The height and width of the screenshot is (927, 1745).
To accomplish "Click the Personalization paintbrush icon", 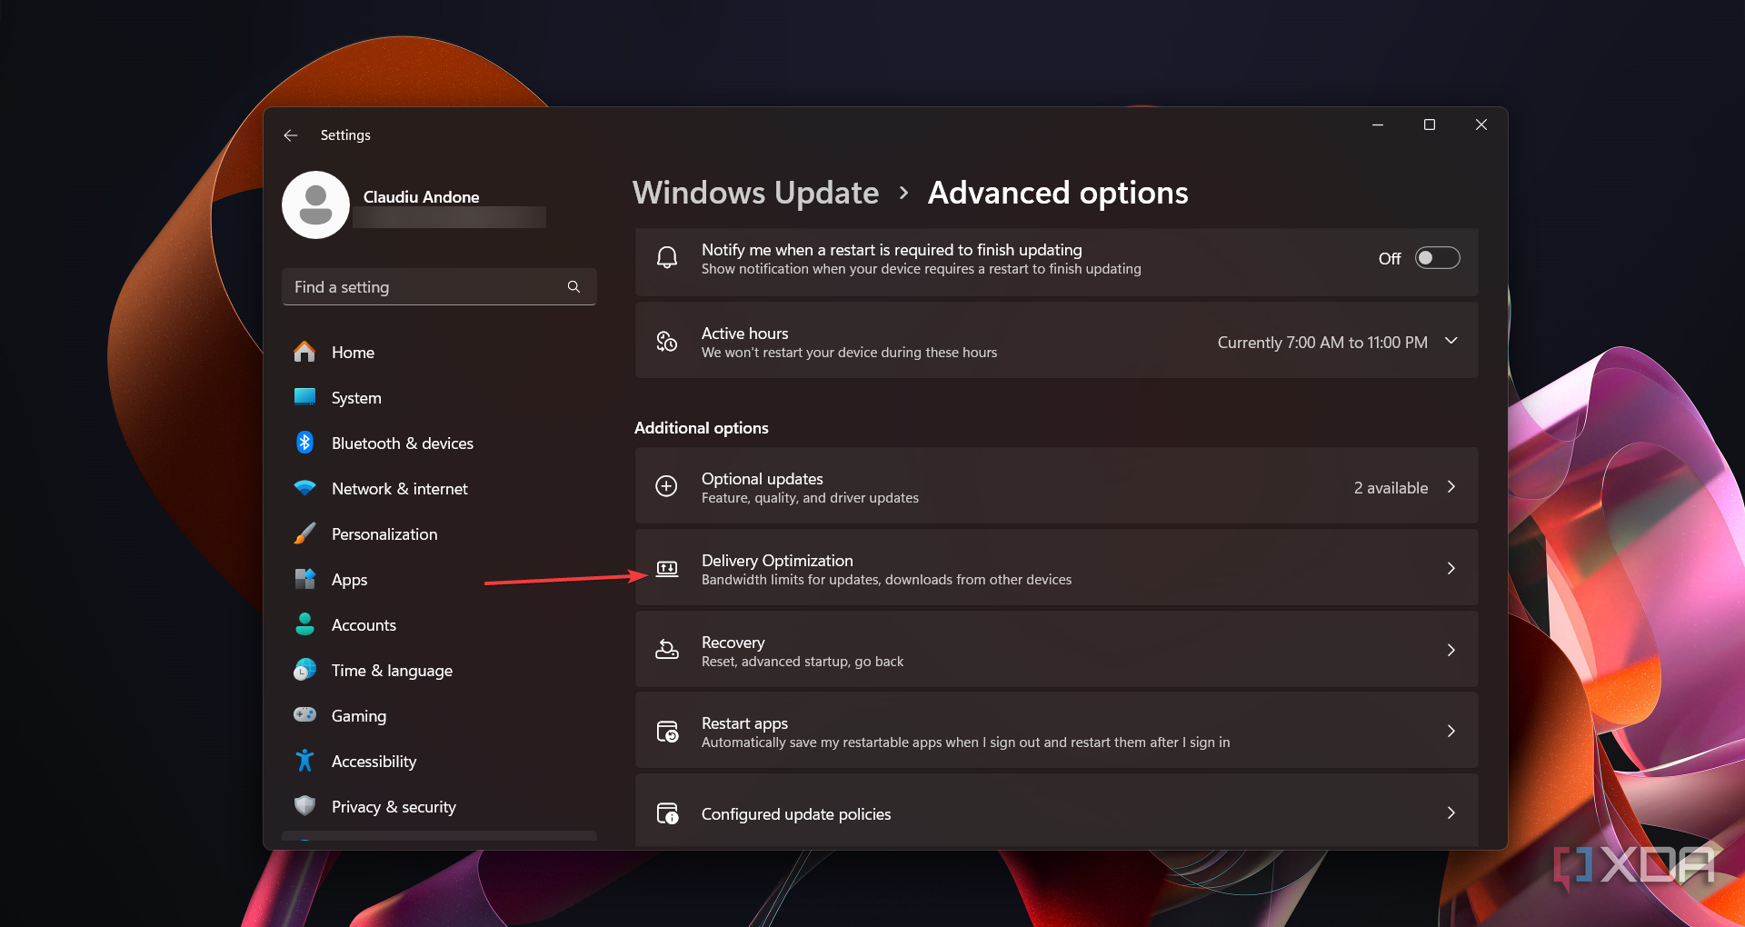I will pyautogui.click(x=304, y=533).
